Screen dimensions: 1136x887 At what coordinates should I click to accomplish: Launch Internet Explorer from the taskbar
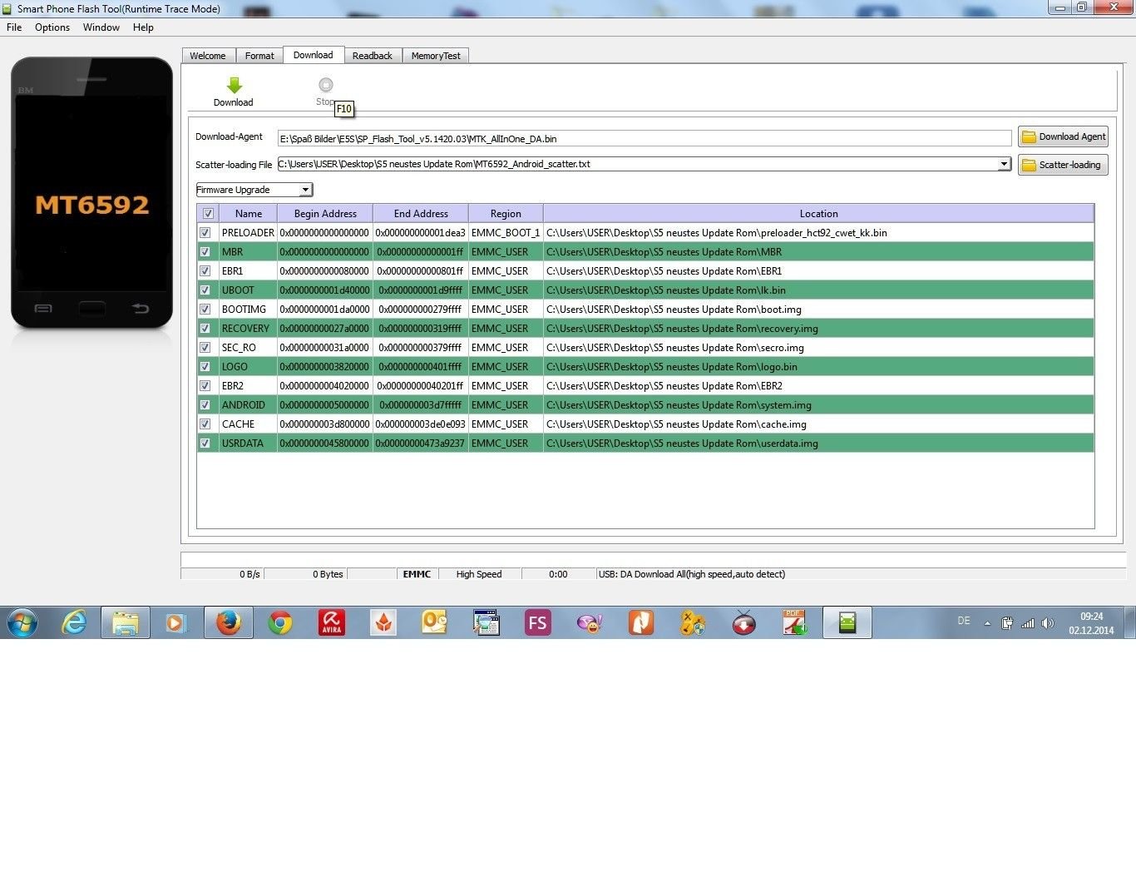tap(74, 622)
